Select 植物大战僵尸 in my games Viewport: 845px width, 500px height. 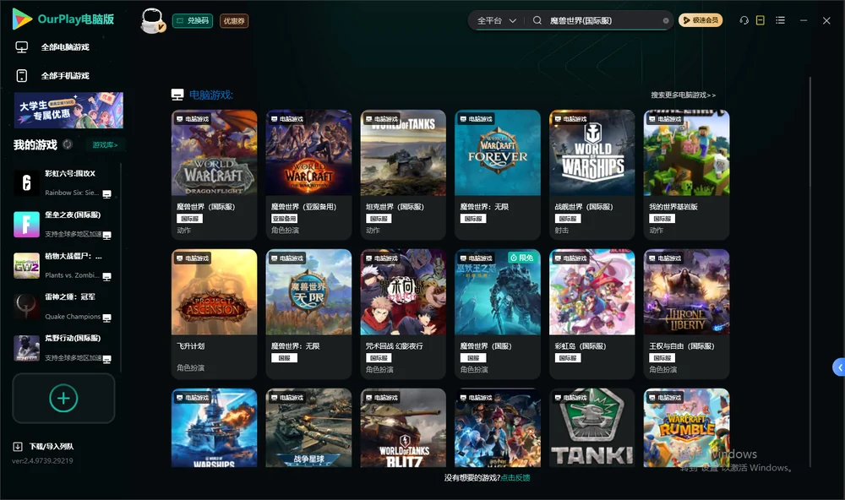point(63,265)
